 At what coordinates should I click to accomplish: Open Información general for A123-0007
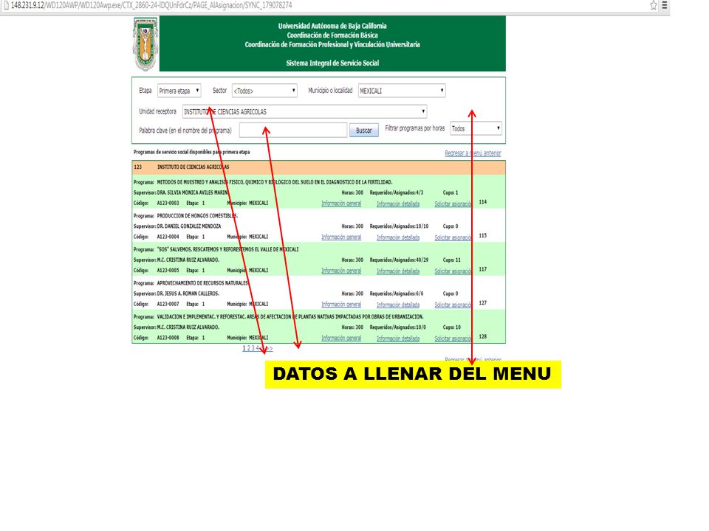341,305
